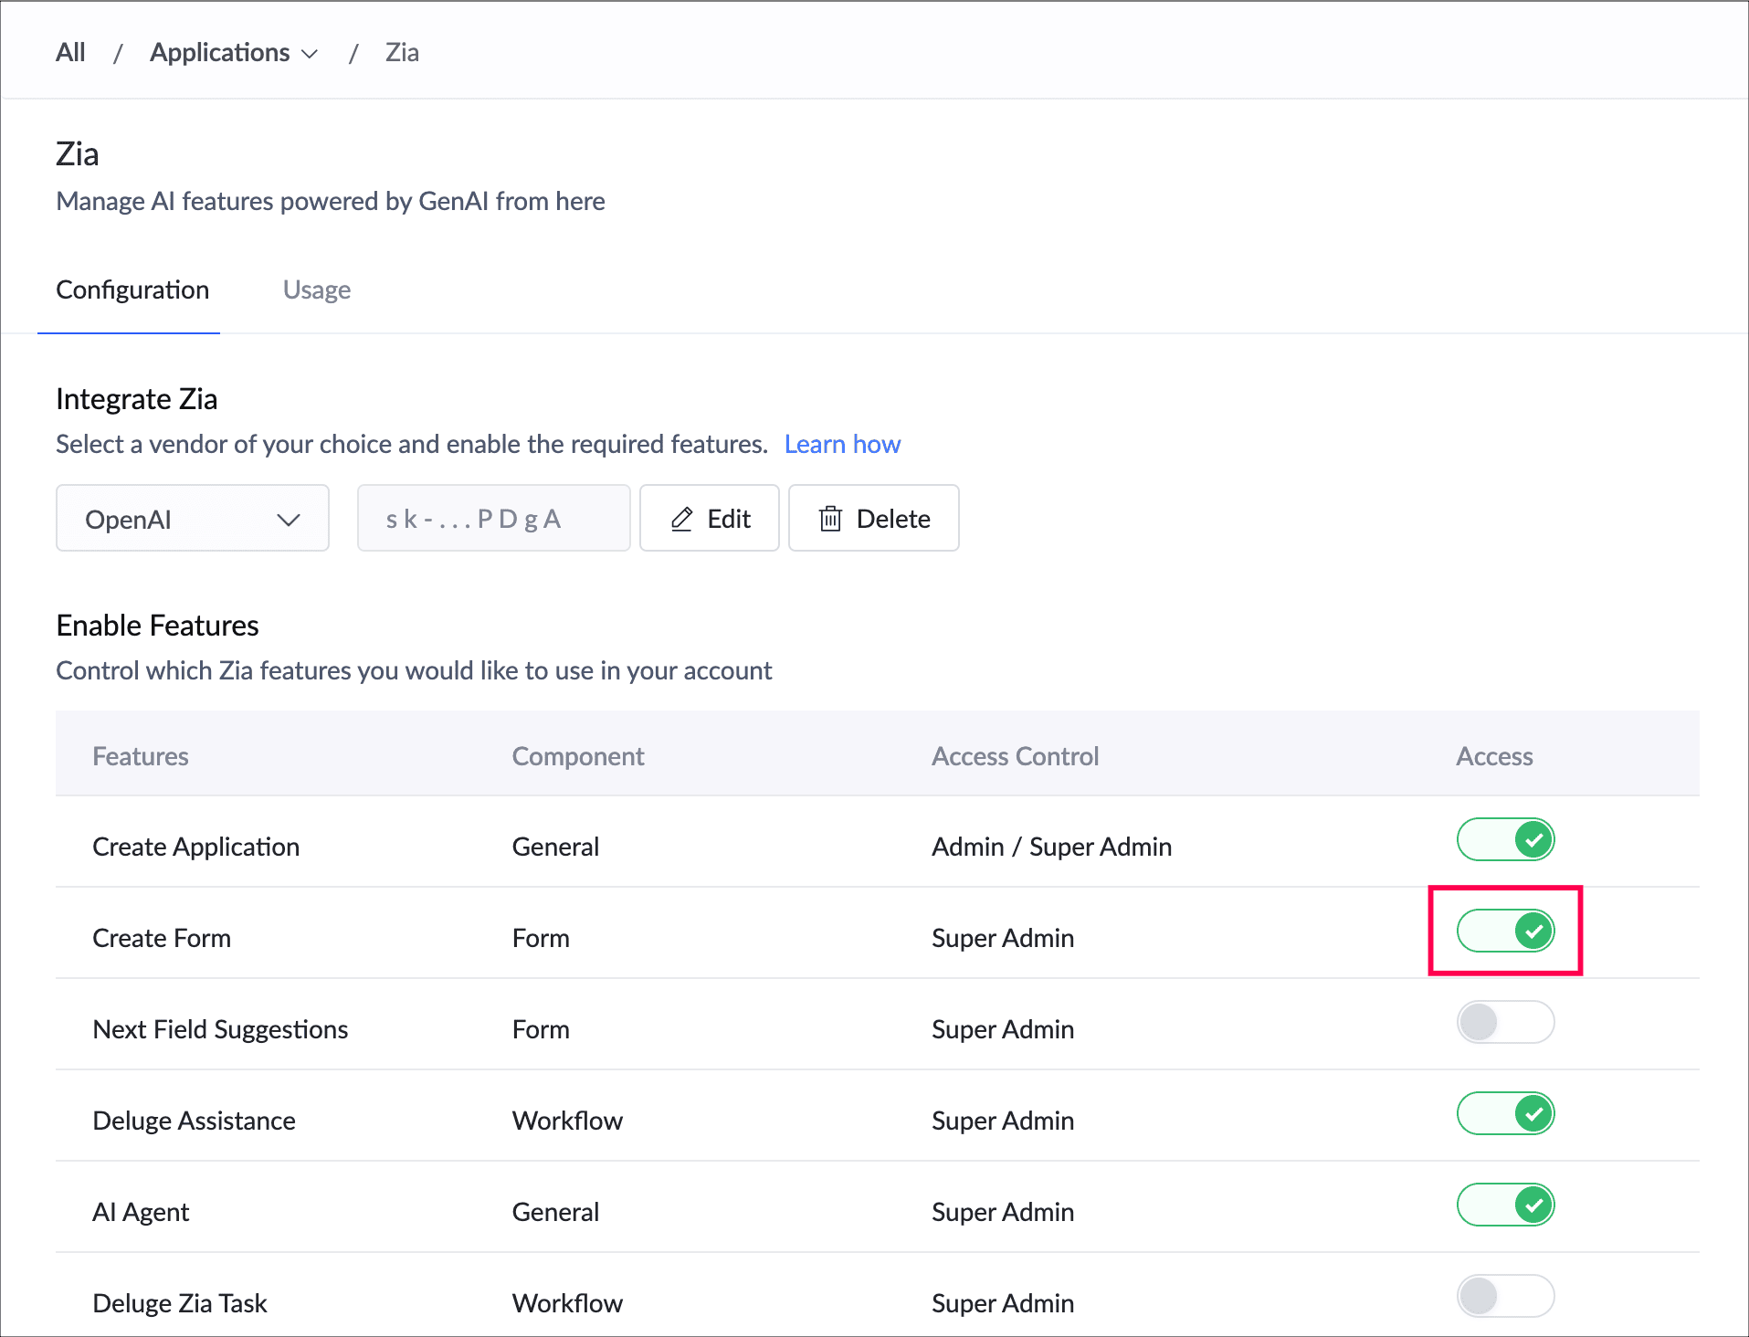Switch off AI Agent access toggle
Image resolution: width=1749 pixels, height=1337 pixels.
click(x=1505, y=1205)
